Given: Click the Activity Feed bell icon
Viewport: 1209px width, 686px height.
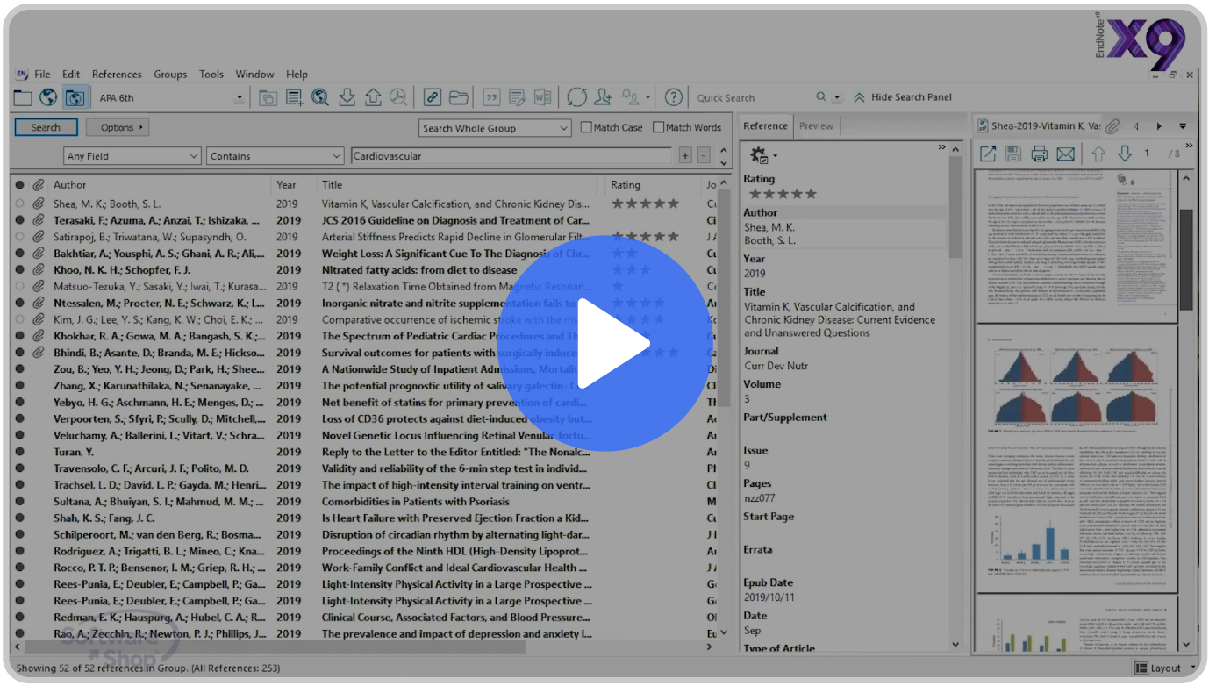Looking at the screenshot, I should coord(631,97).
